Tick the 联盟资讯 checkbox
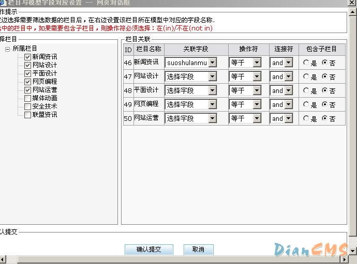The width and height of the screenshot is (357, 264). (28, 115)
